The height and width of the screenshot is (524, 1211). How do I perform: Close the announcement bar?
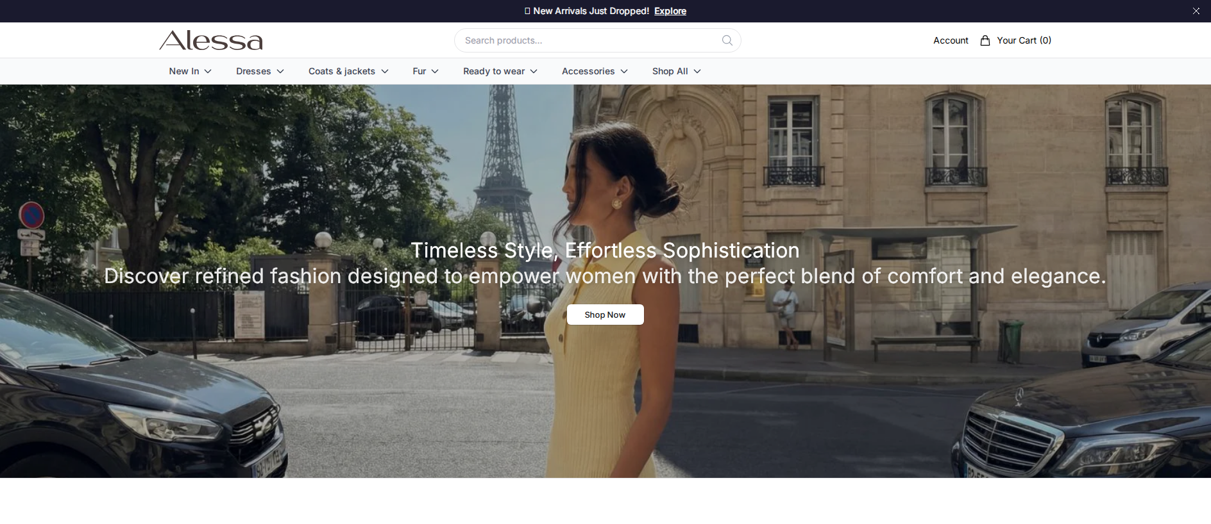click(x=1196, y=11)
